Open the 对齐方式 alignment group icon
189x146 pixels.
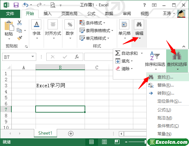click(x=53, y=24)
